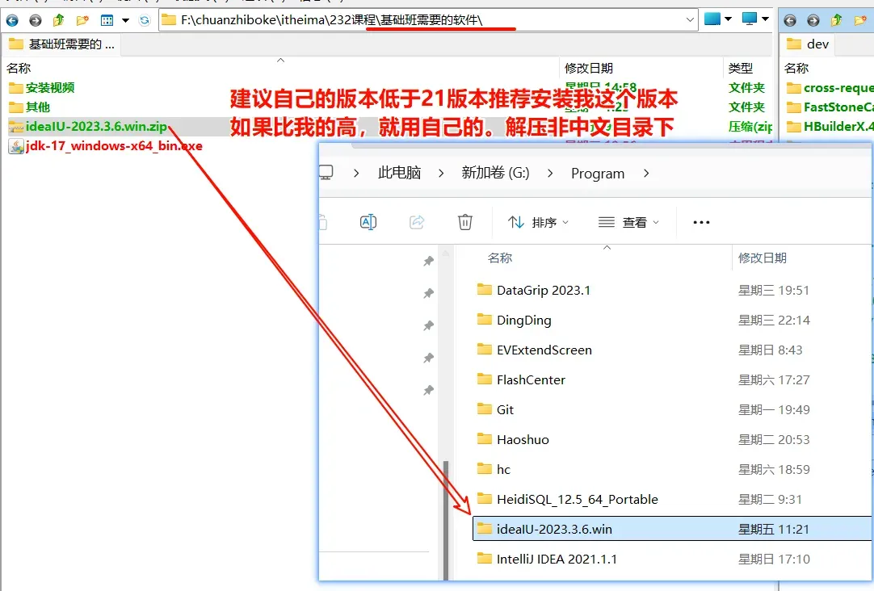
Task: Expand the address path history dropdown
Action: (x=690, y=20)
